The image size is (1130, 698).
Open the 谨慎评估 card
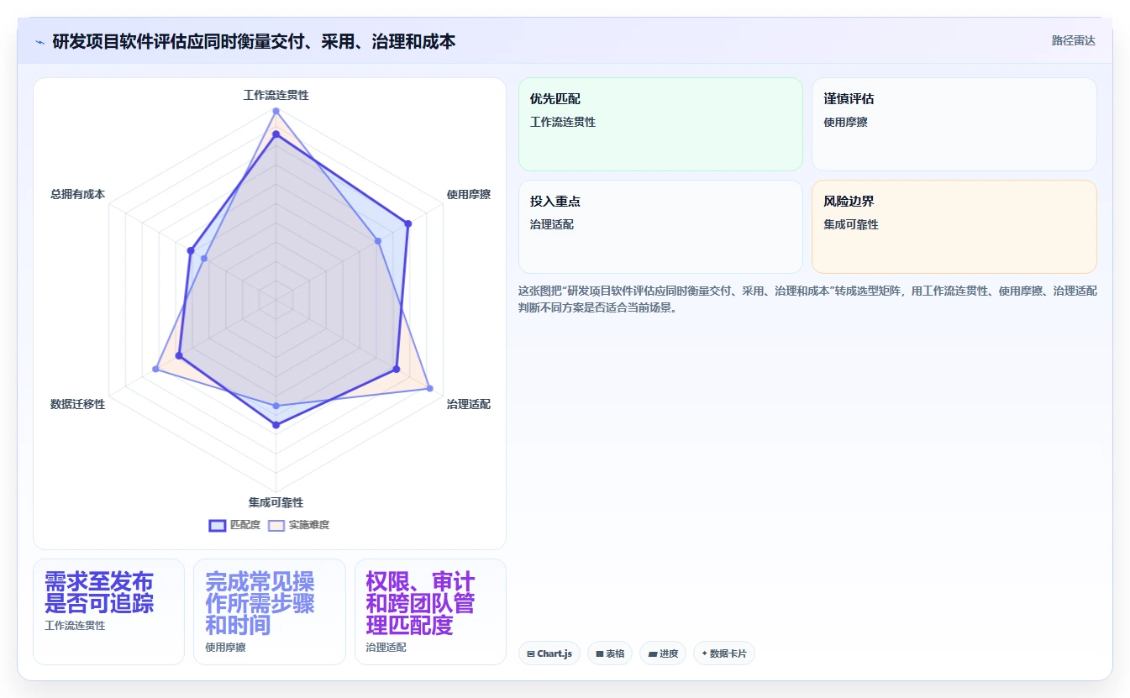click(954, 124)
